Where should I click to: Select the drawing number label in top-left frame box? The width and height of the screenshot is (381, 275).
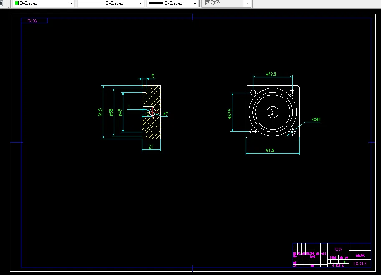(32, 20)
